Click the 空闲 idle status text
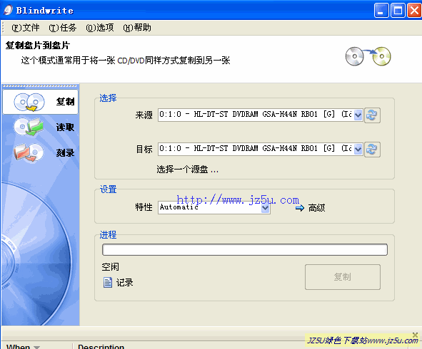The width and height of the screenshot is (422, 349). [x=111, y=267]
